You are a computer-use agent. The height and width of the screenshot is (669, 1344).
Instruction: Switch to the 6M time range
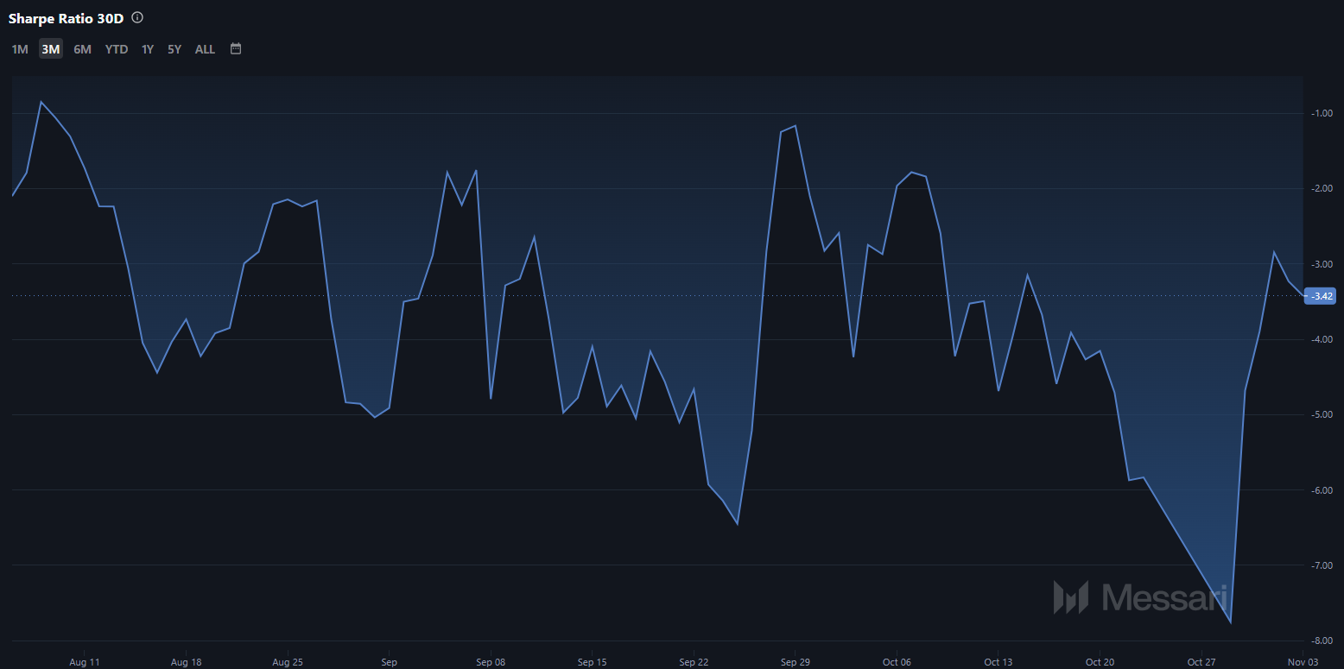click(82, 49)
